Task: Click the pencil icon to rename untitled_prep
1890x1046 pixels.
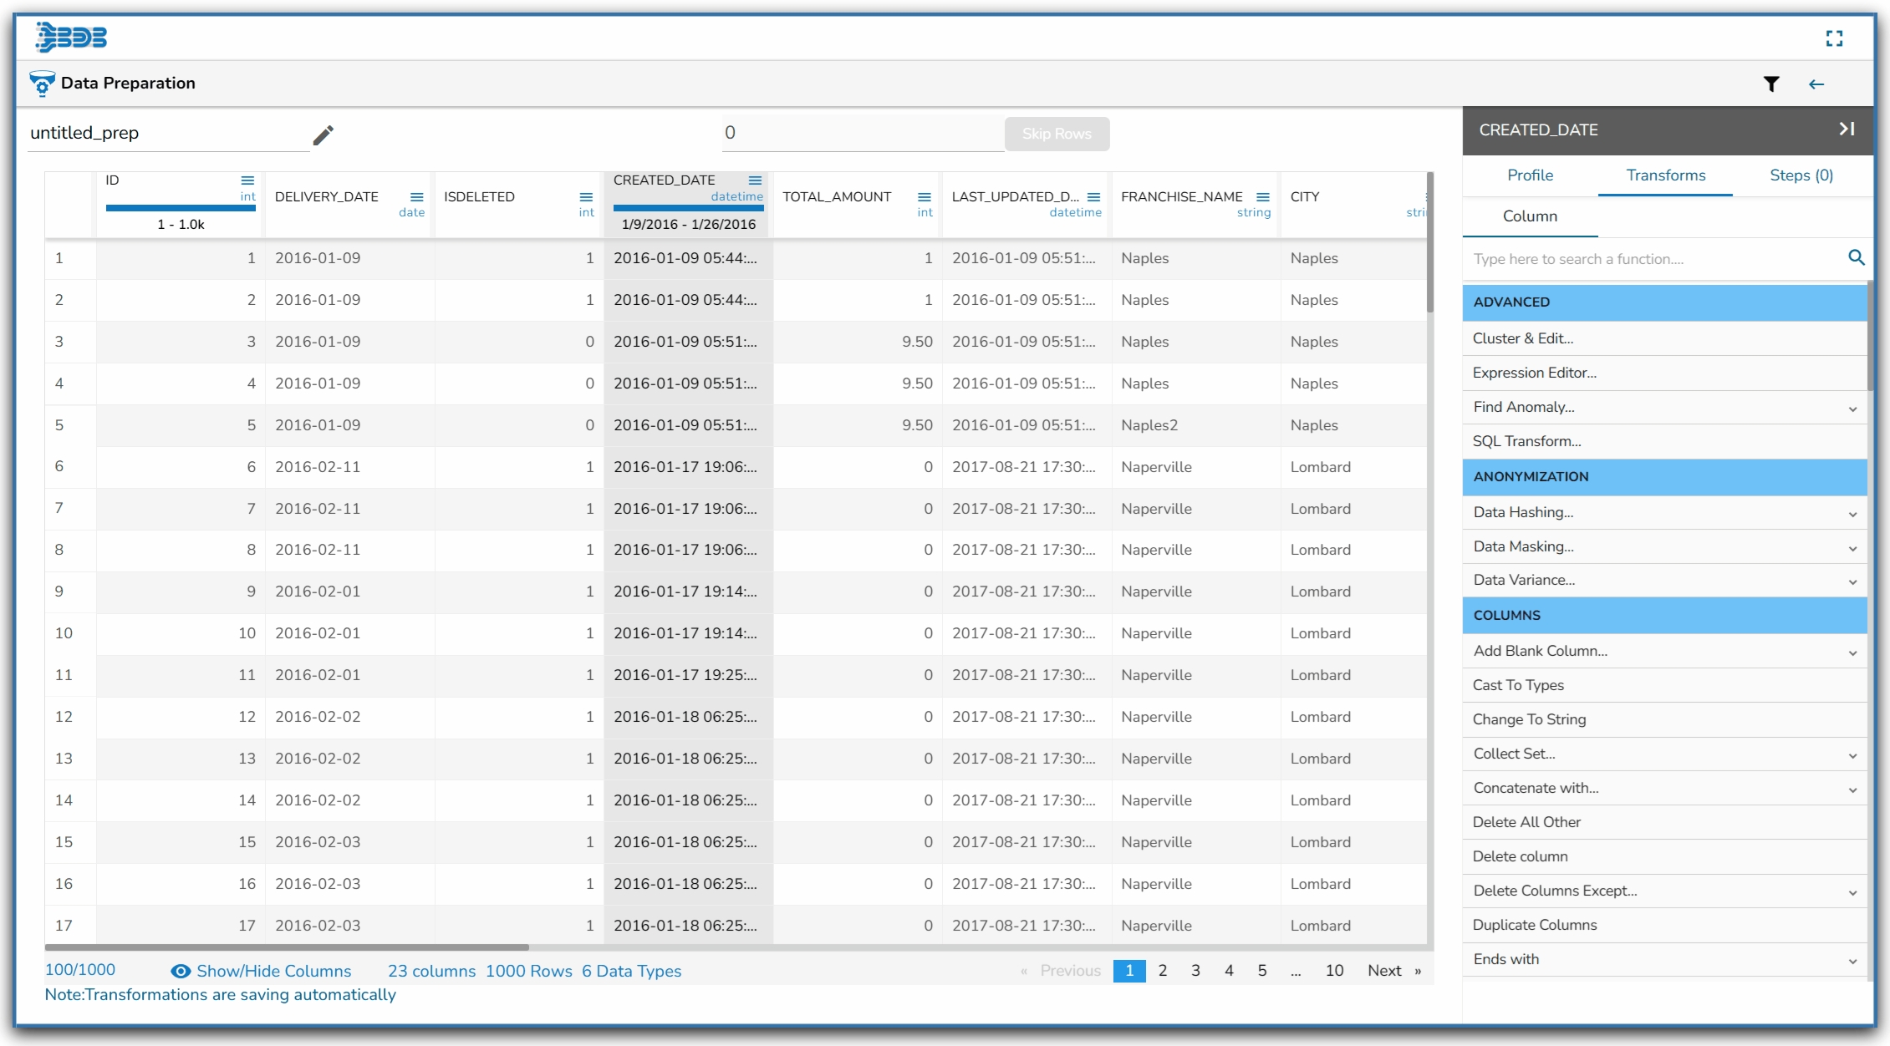Action: point(323,135)
